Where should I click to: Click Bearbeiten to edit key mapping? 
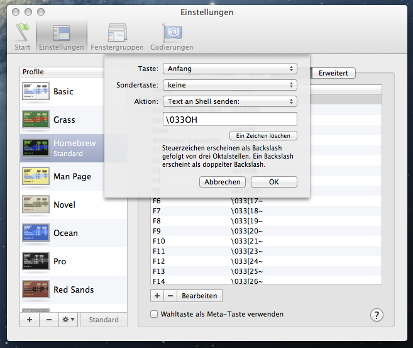pos(199,296)
